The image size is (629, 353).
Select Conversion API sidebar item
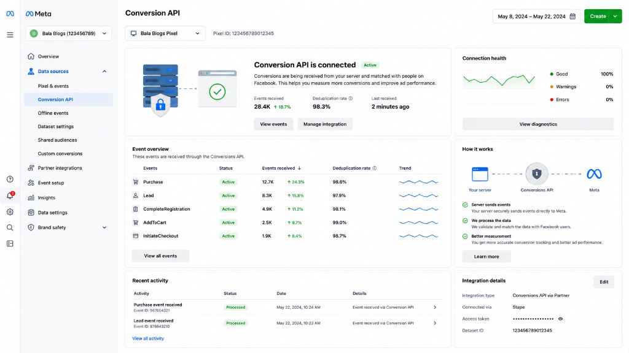(68, 99)
